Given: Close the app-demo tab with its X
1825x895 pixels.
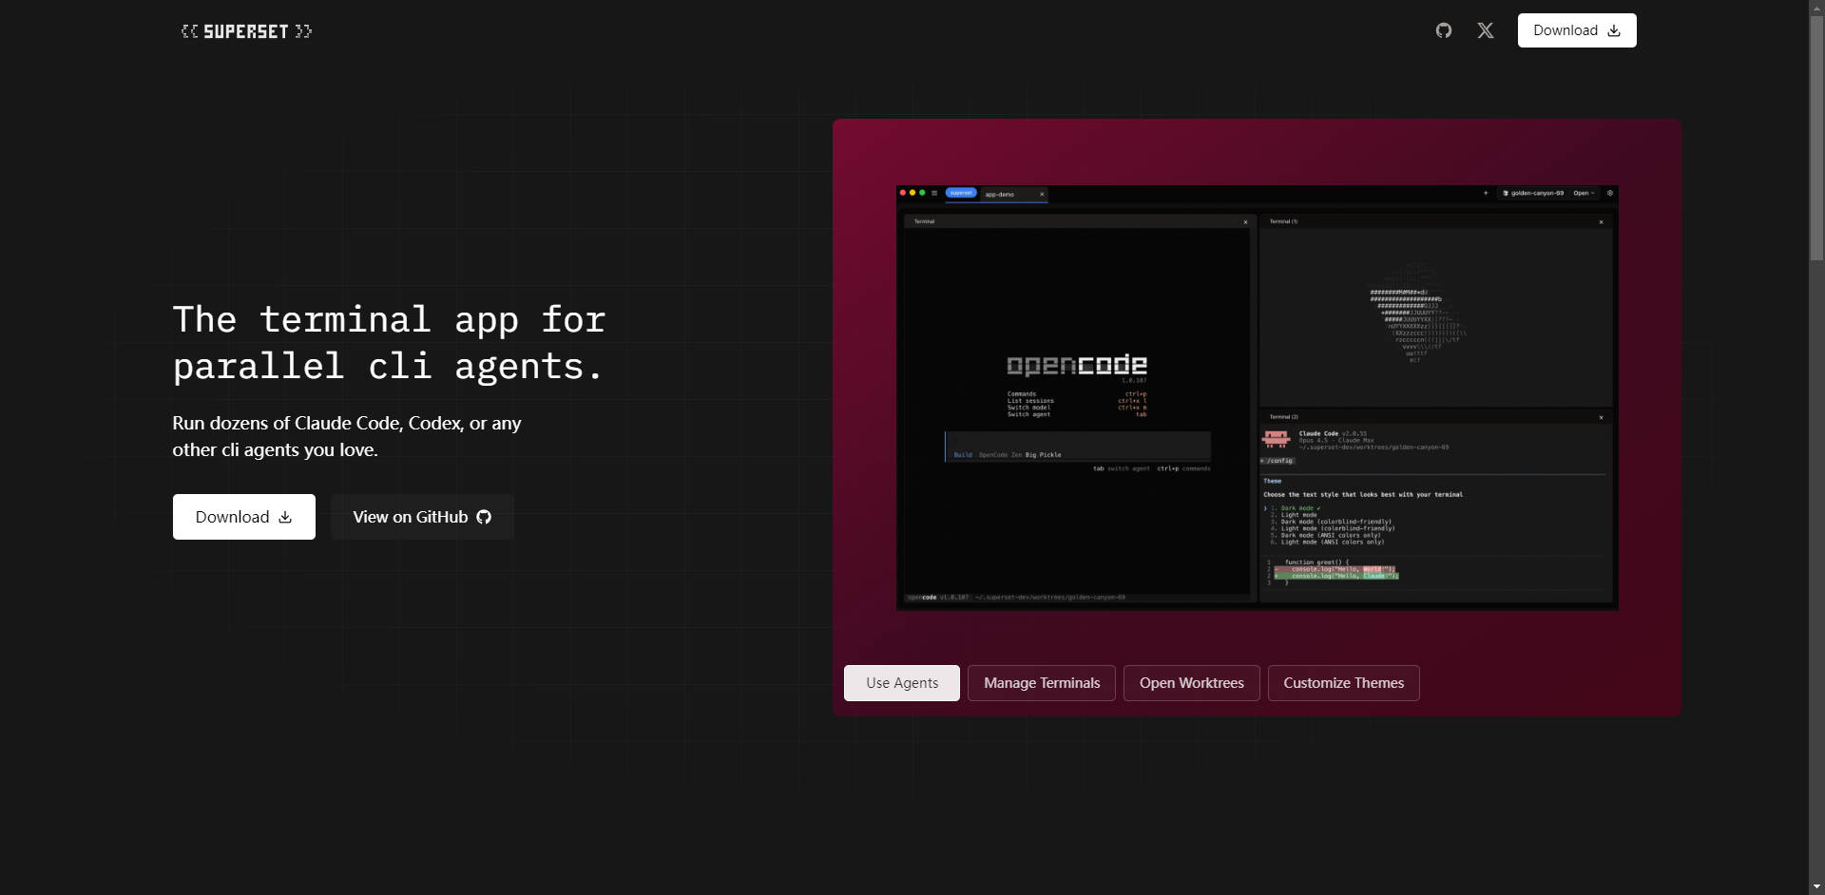Looking at the screenshot, I should (x=1042, y=194).
